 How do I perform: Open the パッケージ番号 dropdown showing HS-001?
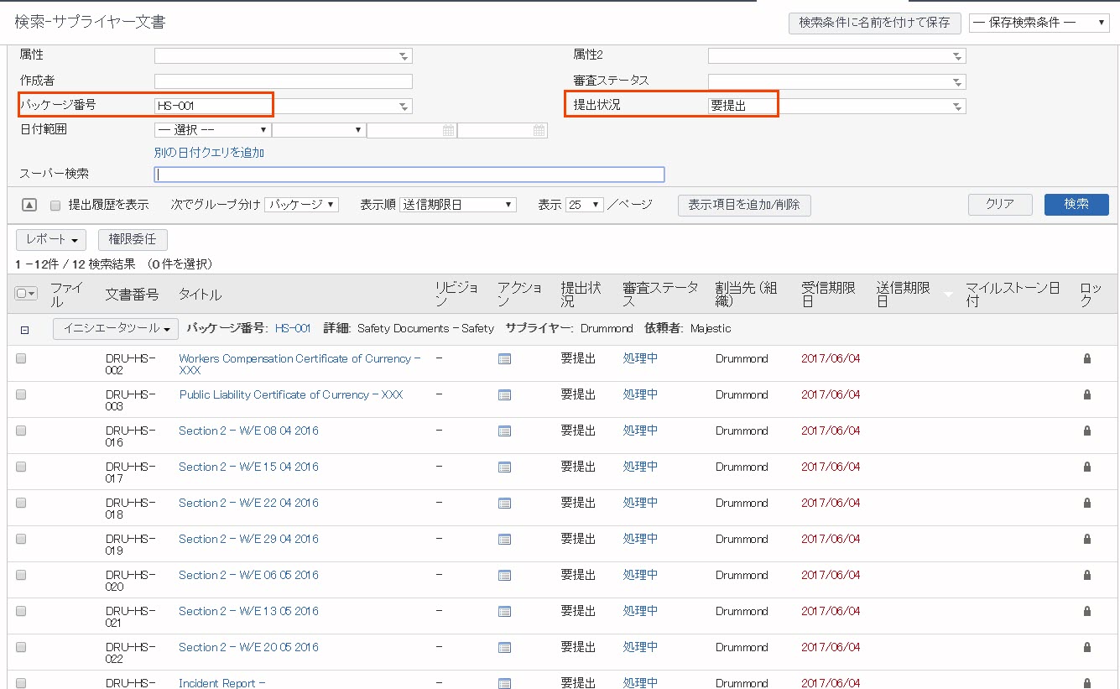click(x=284, y=107)
